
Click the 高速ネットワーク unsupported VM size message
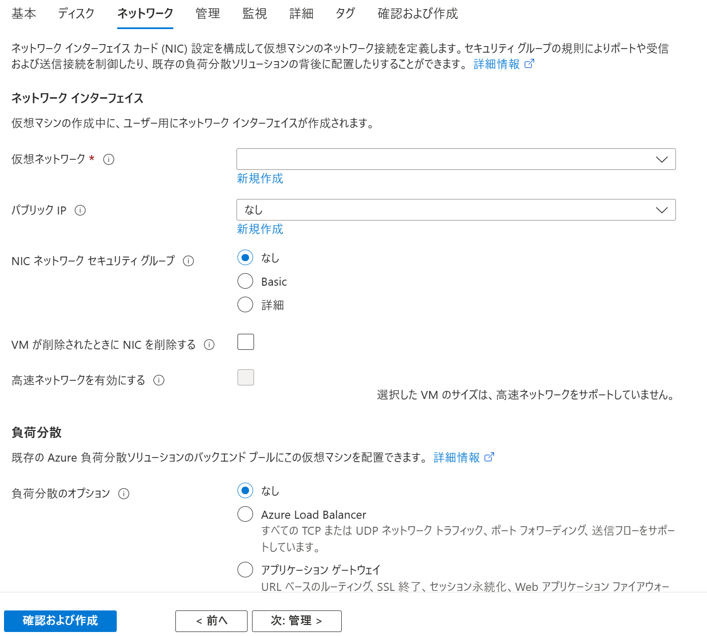(x=525, y=395)
